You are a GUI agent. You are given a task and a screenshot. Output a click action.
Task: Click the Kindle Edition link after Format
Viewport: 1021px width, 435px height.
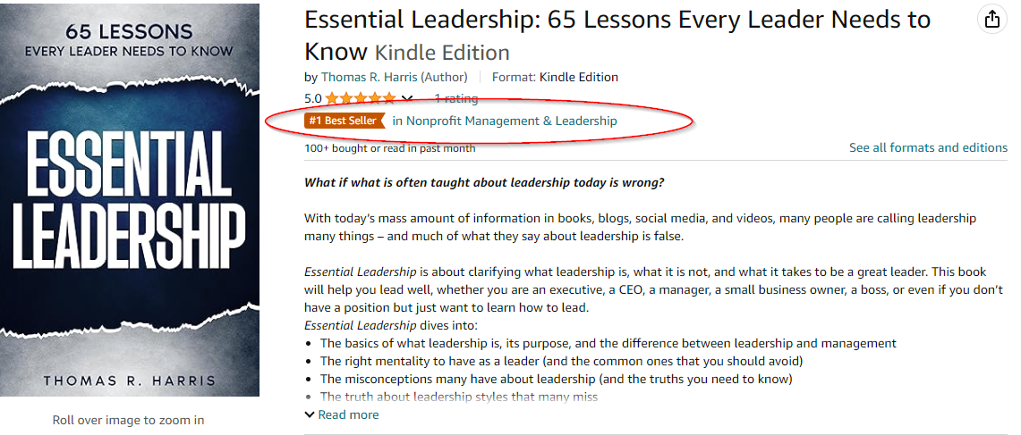578,77
